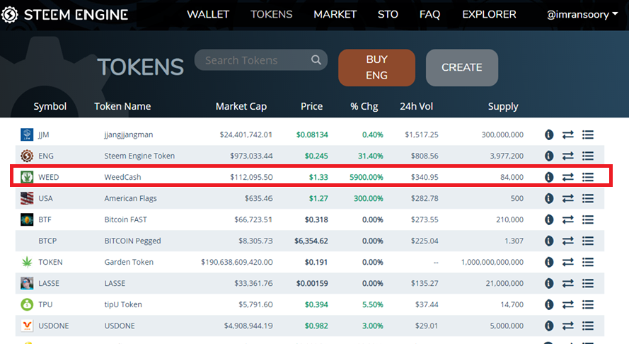Open history list icon for ENG

[x=588, y=156]
